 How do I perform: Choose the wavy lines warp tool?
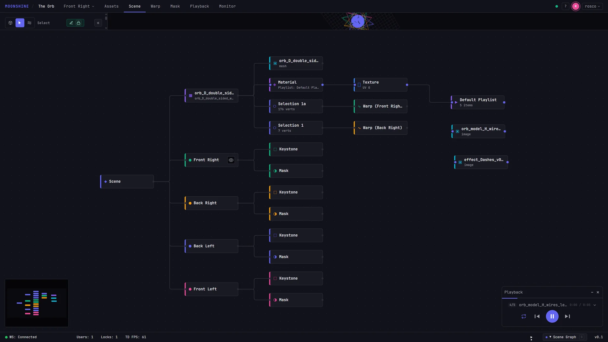pyautogui.click(x=29, y=23)
